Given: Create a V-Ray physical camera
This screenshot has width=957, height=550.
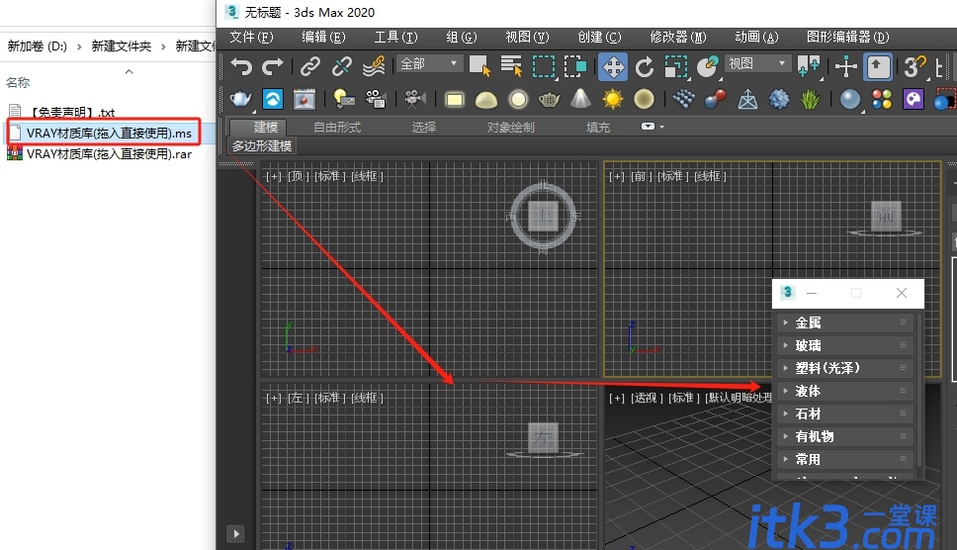Looking at the screenshot, I should [415, 99].
